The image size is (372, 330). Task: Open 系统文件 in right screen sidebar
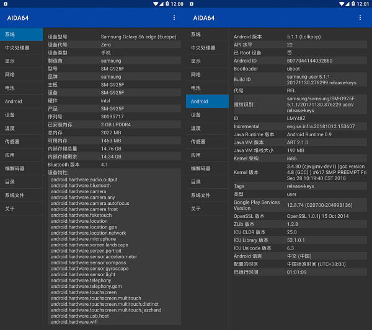(207, 195)
